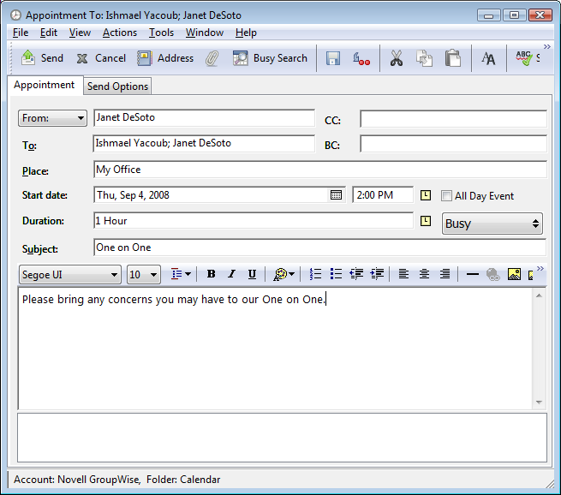This screenshot has width=561, height=495.
Task: Click into the Subject field
Action: tap(319, 247)
